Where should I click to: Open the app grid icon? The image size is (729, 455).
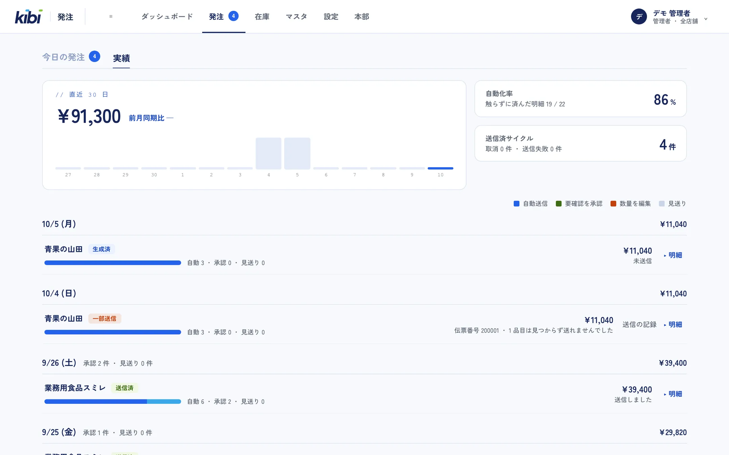(111, 17)
